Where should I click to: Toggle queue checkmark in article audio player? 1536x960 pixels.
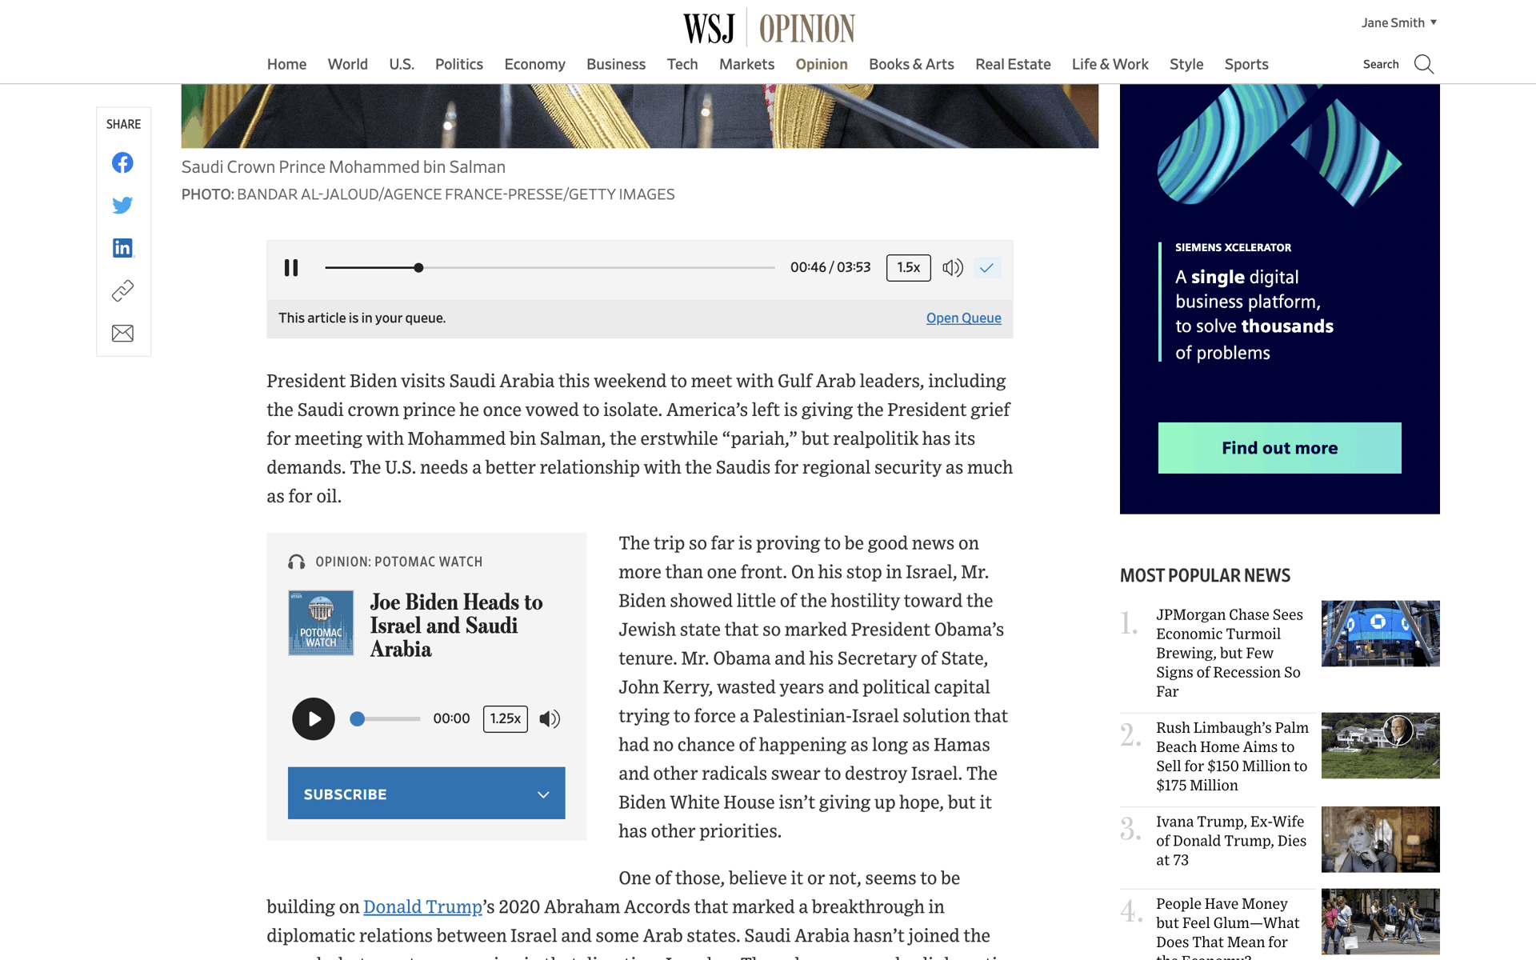(x=987, y=267)
